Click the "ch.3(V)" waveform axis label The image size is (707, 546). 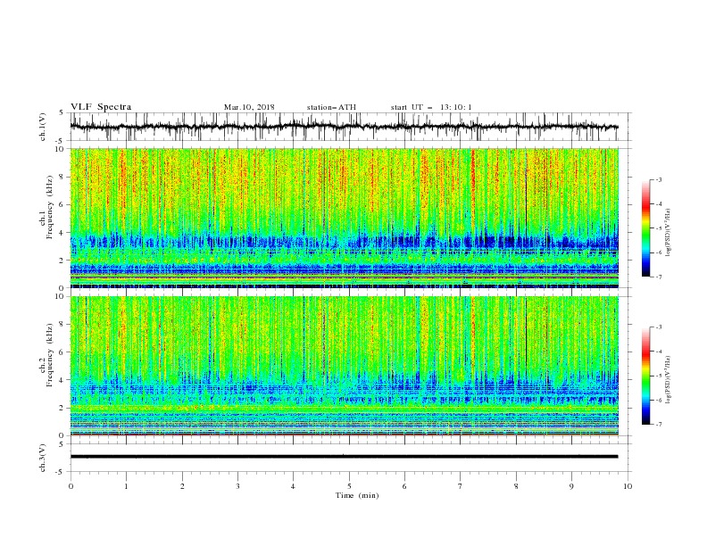pos(43,458)
